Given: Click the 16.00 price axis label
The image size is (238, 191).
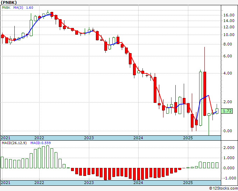Looking at the screenshot, I should pos(229,15).
